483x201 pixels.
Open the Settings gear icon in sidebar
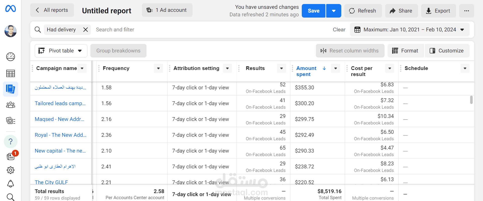click(11, 170)
